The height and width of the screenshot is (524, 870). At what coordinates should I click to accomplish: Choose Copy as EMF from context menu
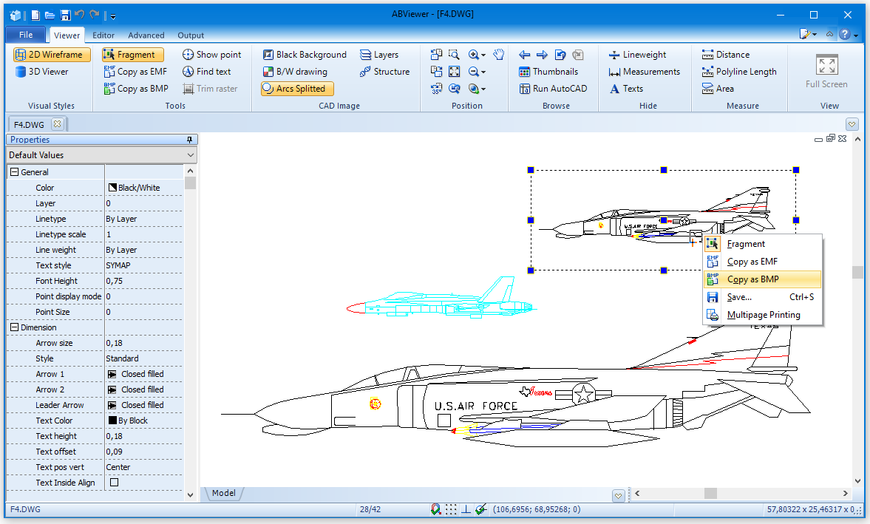(x=762, y=261)
